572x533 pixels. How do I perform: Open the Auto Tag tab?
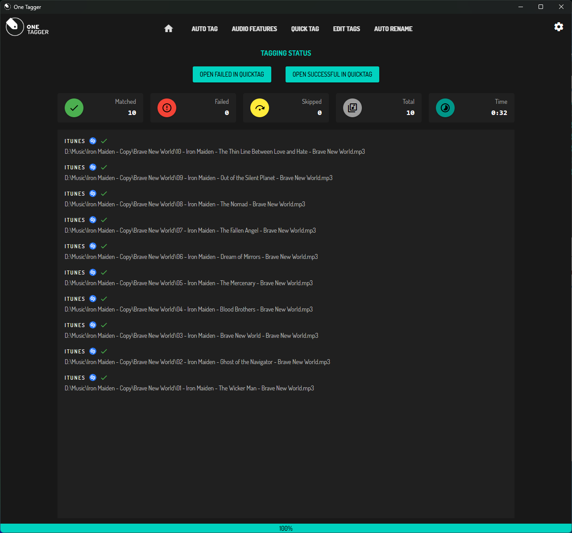pos(205,29)
